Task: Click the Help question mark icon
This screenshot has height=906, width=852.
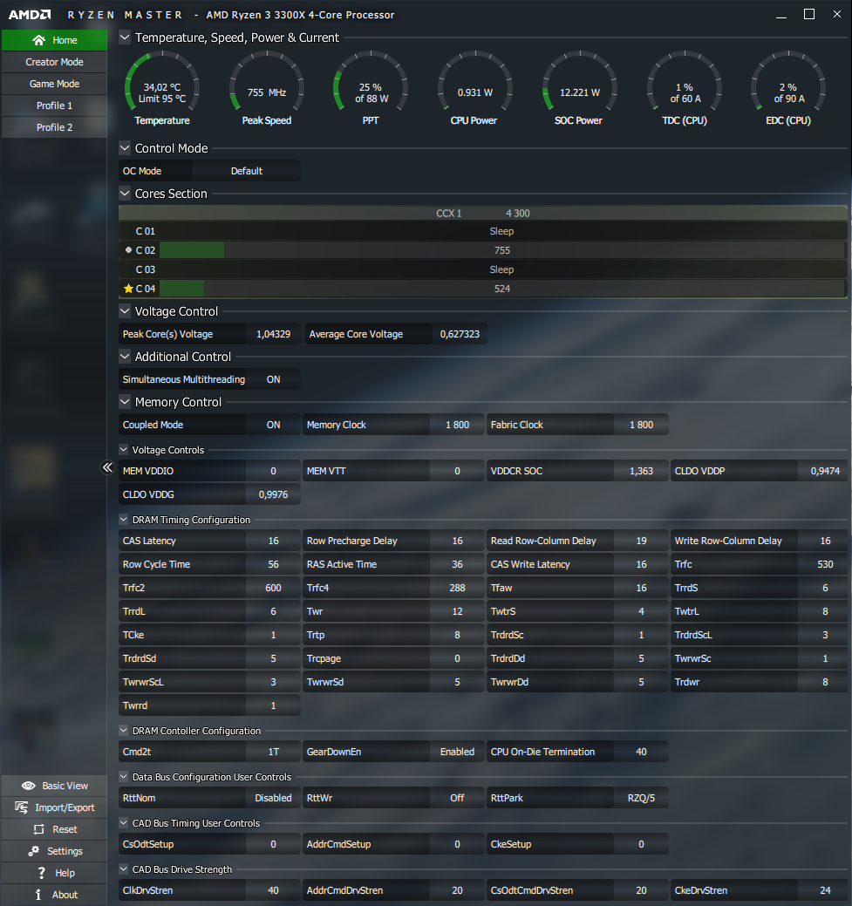Action: 42,873
